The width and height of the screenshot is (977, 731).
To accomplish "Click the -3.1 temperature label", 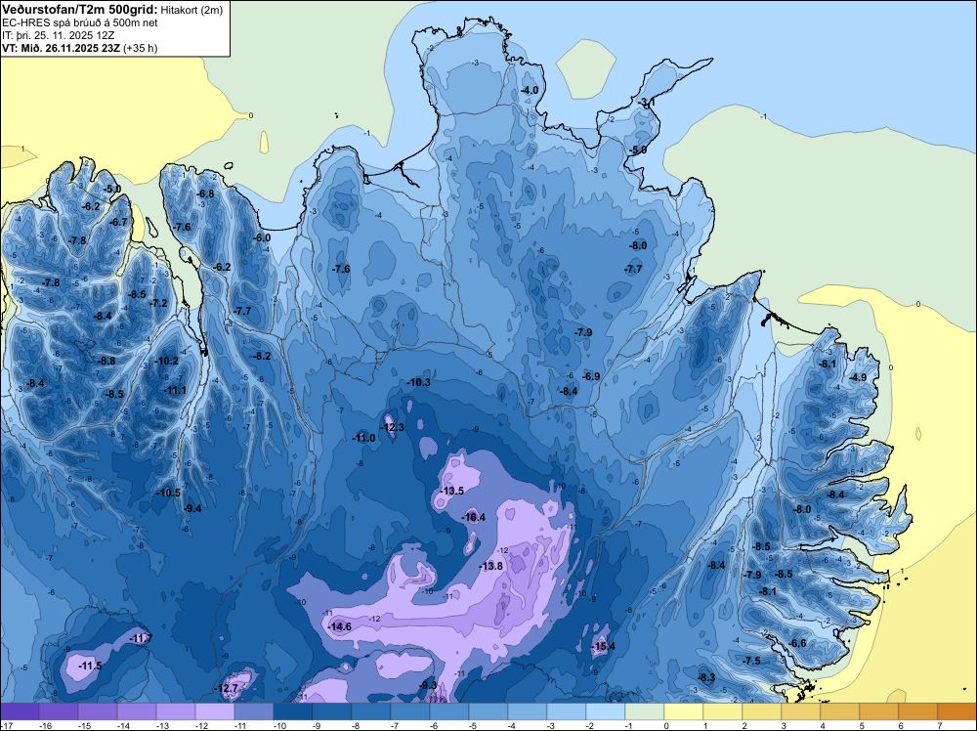I will pos(646,103).
